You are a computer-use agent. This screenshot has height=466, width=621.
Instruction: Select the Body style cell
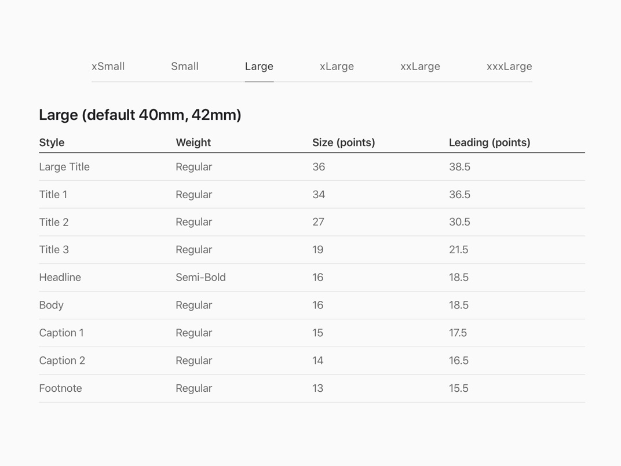52,305
